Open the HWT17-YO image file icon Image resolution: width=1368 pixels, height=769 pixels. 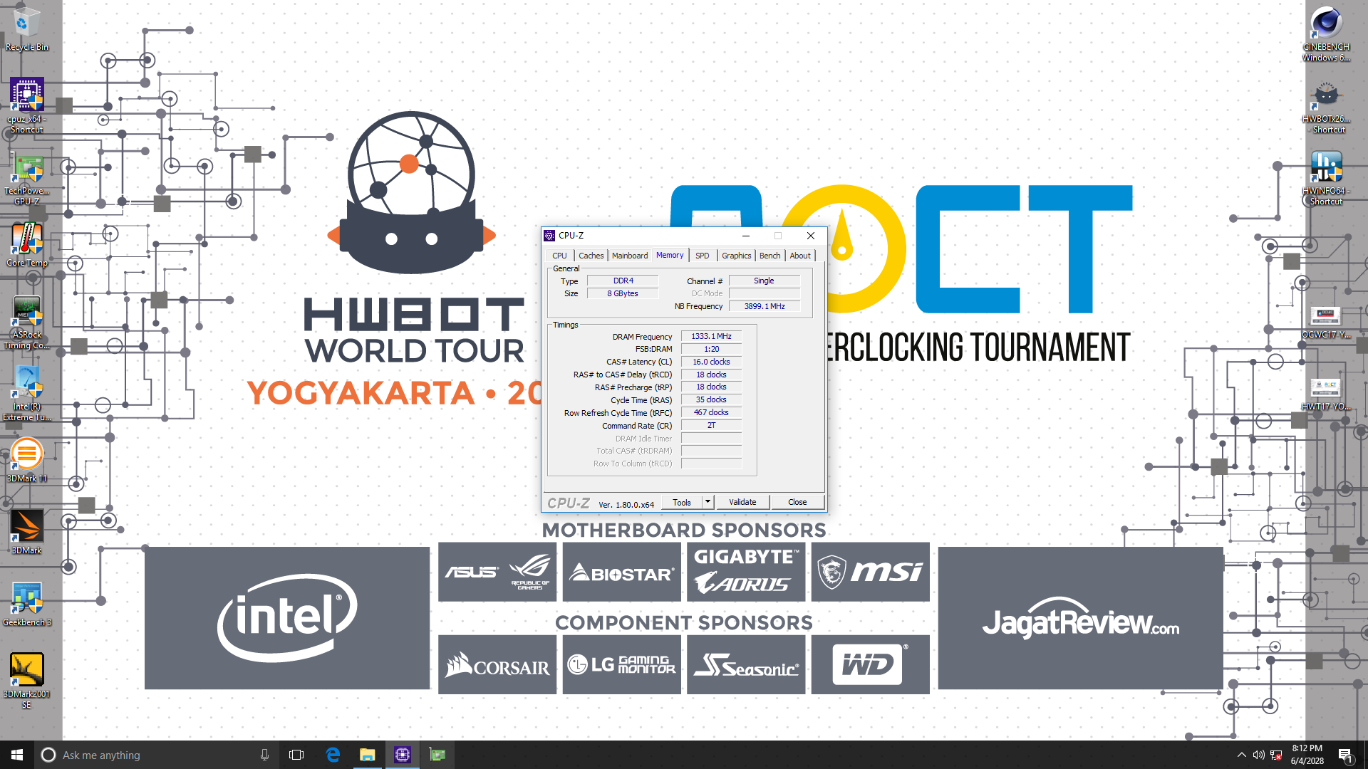[1326, 394]
